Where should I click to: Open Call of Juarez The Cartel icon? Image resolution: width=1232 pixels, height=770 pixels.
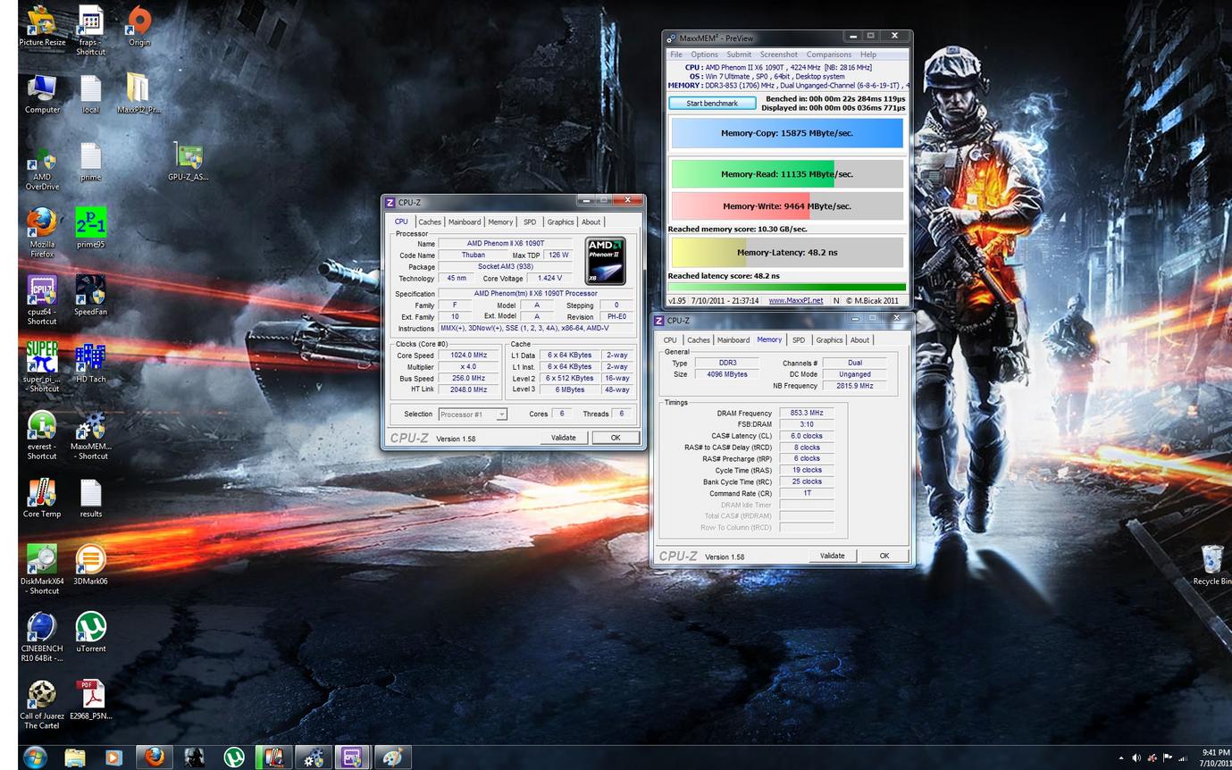click(x=42, y=706)
